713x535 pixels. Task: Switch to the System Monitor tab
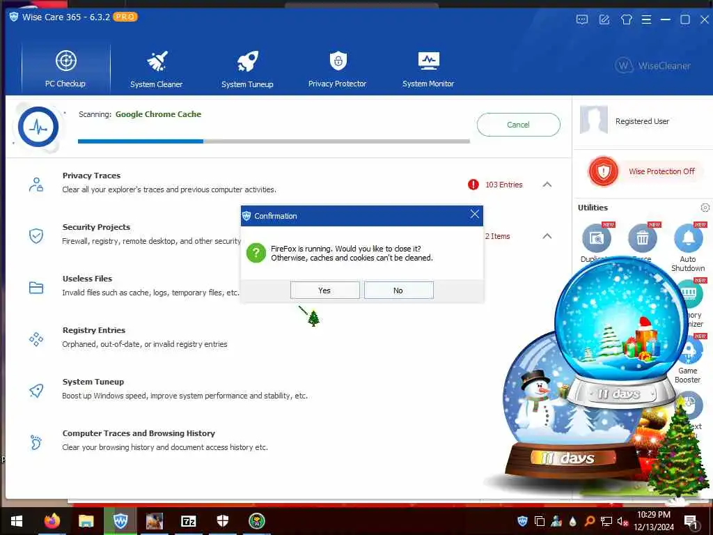point(428,69)
